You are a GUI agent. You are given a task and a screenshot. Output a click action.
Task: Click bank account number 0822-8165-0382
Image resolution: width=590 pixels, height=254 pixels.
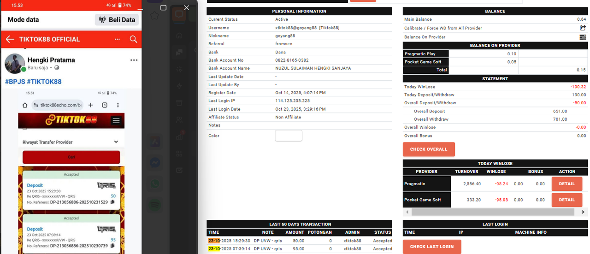(292, 60)
